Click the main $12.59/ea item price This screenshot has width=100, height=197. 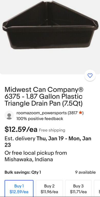[21, 129]
